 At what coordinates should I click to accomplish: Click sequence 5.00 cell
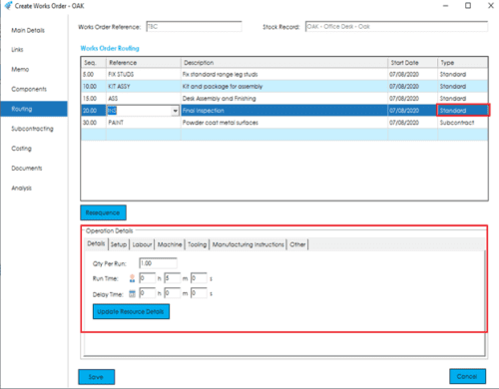[x=94, y=74]
